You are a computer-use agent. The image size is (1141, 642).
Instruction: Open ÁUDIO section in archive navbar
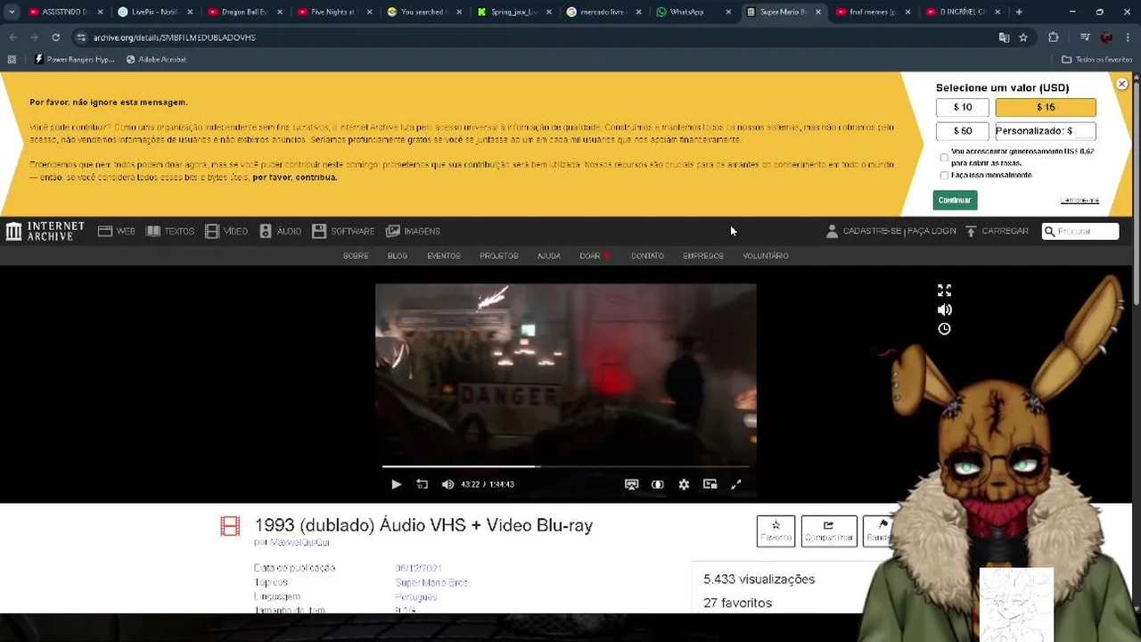click(x=280, y=231)
